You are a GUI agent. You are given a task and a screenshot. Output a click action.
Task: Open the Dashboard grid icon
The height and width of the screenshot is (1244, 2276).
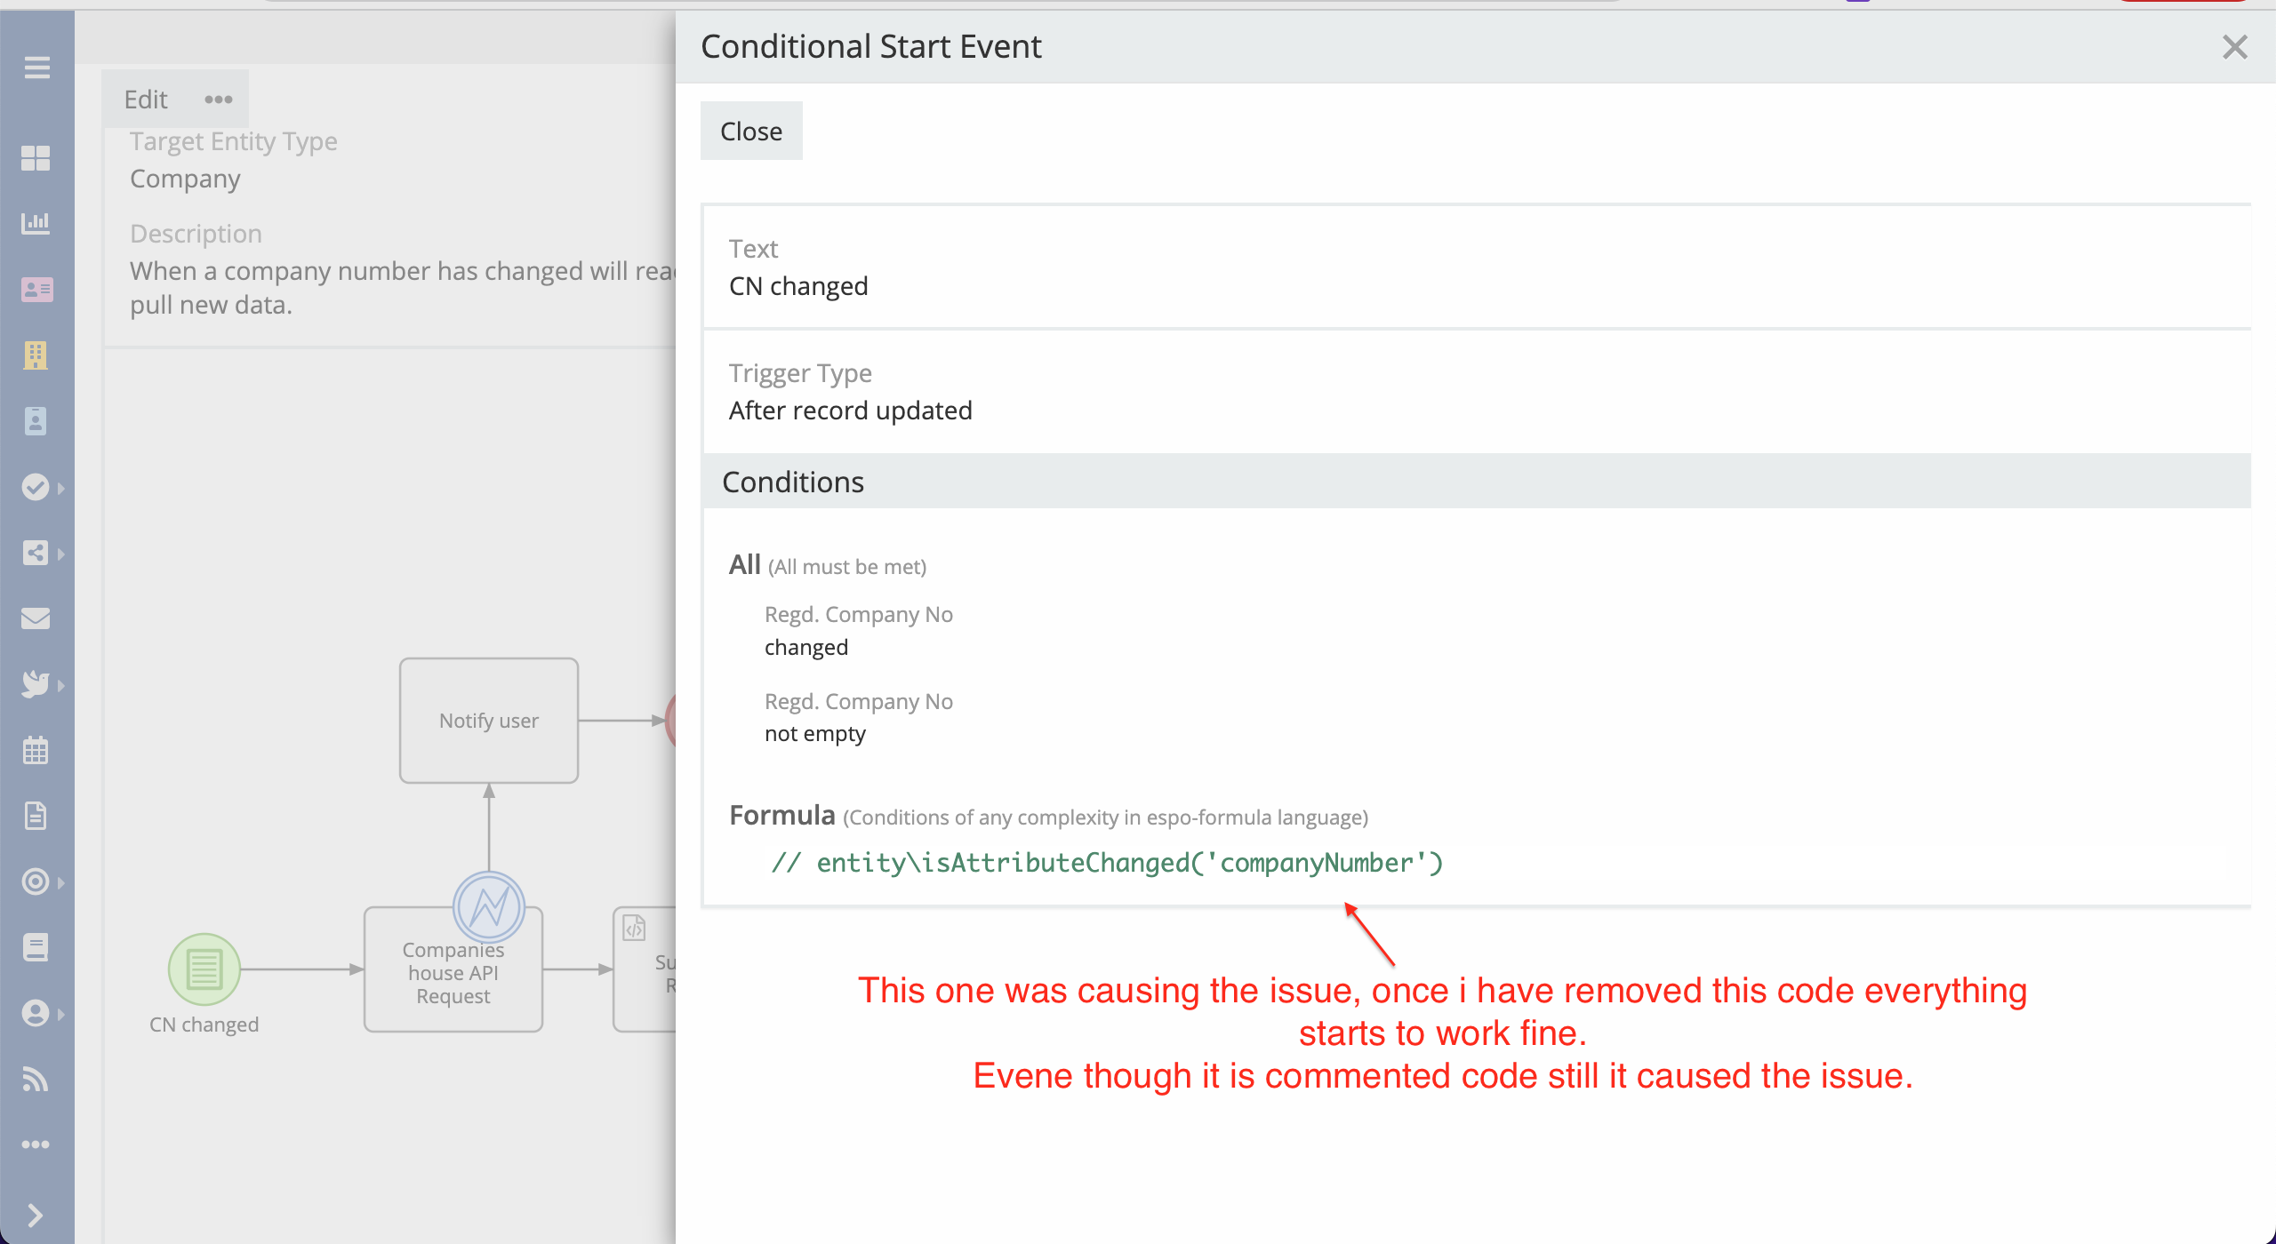coord(36,159)
